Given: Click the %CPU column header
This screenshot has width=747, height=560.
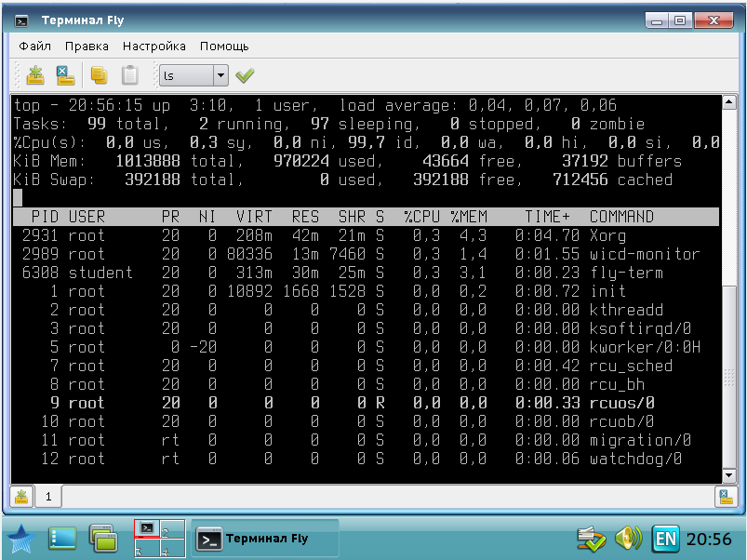Looking at the screenshot, I should tap(421, 217).
